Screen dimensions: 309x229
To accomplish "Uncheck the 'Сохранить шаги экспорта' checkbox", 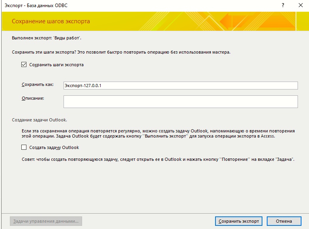I will coord(24,65).
